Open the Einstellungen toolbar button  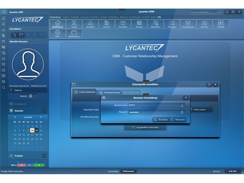[x=188, y=24]
